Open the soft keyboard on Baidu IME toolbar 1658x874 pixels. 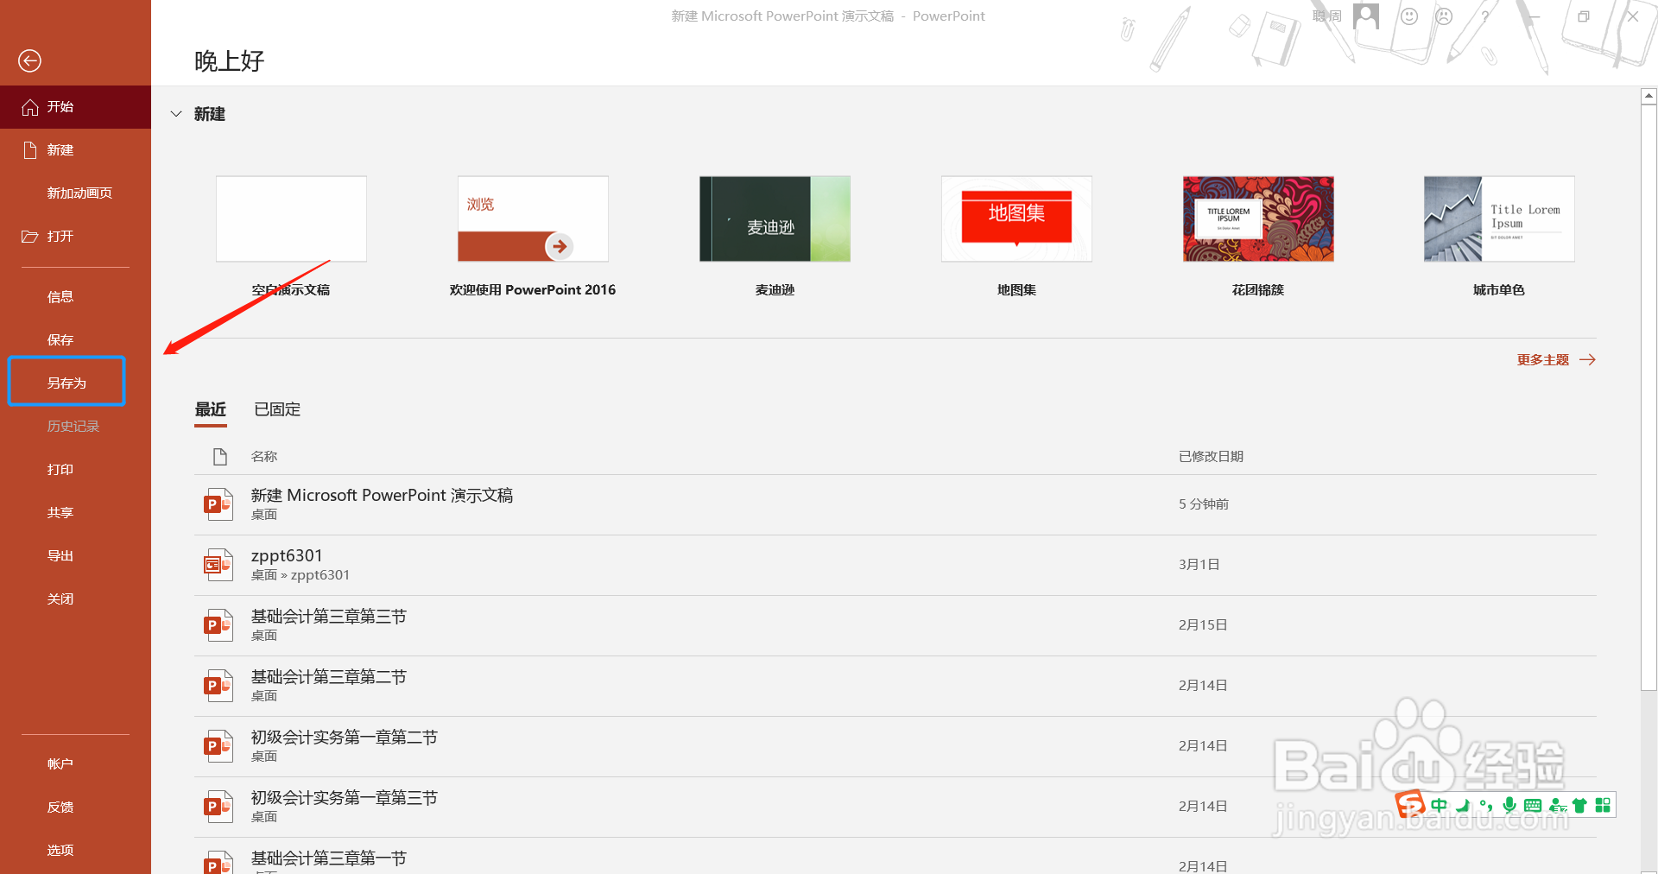click(1533, 805)
